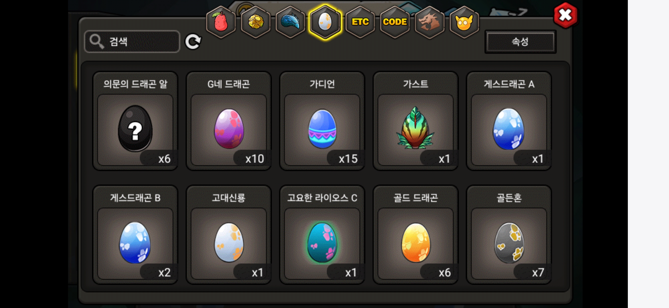Pick the 골드 드래곤 golden egg
This screenshot has width=669, height=308.
pos(415,235)
